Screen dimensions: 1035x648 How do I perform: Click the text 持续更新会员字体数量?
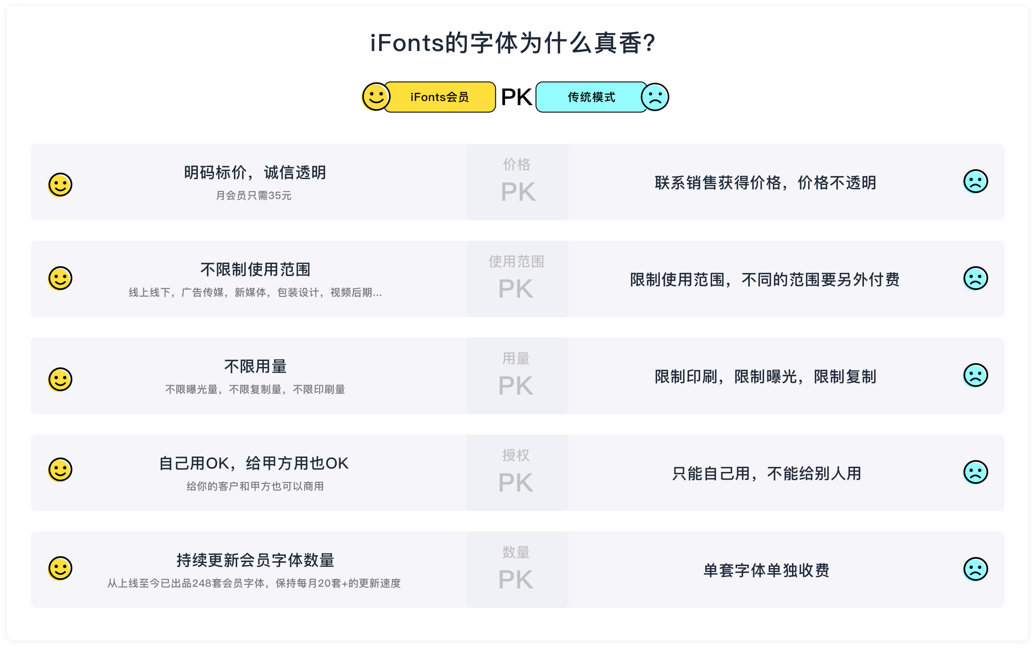click(x=255, y=560)
